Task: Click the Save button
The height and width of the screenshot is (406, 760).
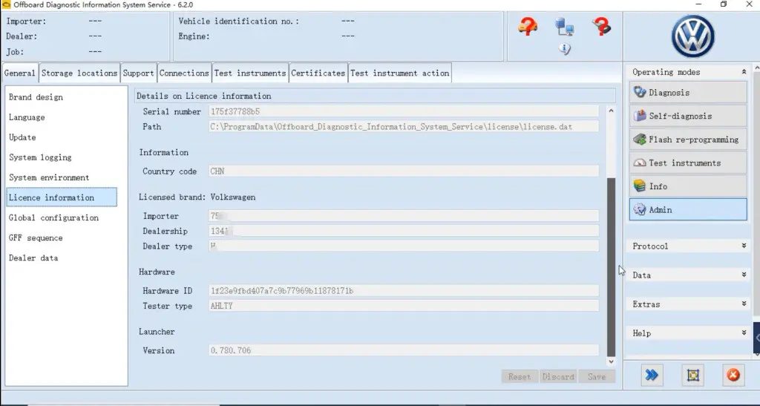Action: (x=597, y=376)
